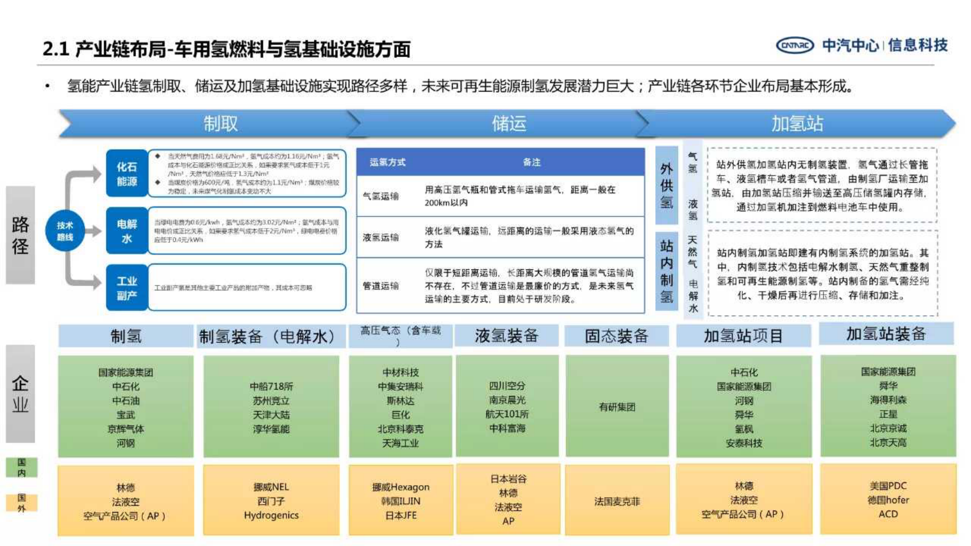Select 天海工业 company name
The image size is (971, 546).
pos(400,443)
